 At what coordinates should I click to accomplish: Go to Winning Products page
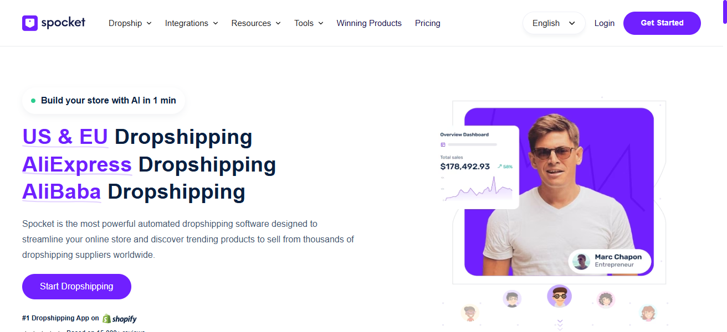pyautogui.click(x=369, y=23)
